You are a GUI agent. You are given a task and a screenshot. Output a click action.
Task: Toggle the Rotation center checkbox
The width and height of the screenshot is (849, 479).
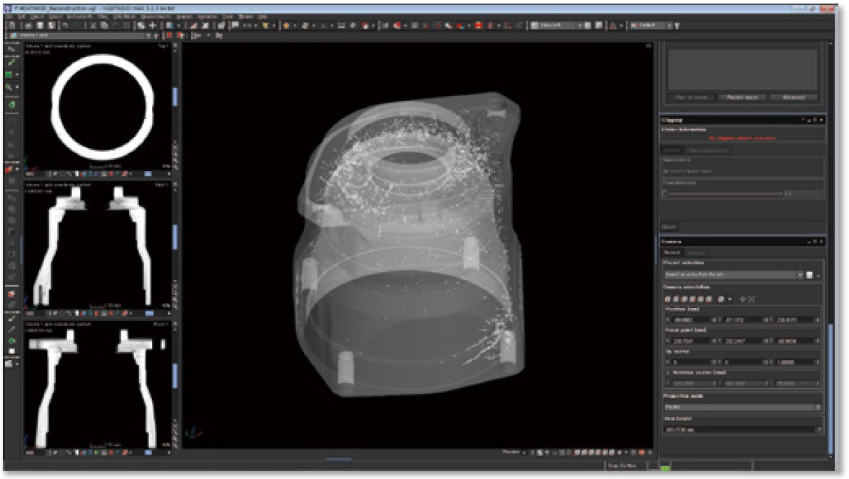point(668,373)
